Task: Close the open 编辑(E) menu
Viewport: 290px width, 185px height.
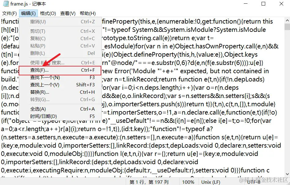Action: (x=28, y=13)
